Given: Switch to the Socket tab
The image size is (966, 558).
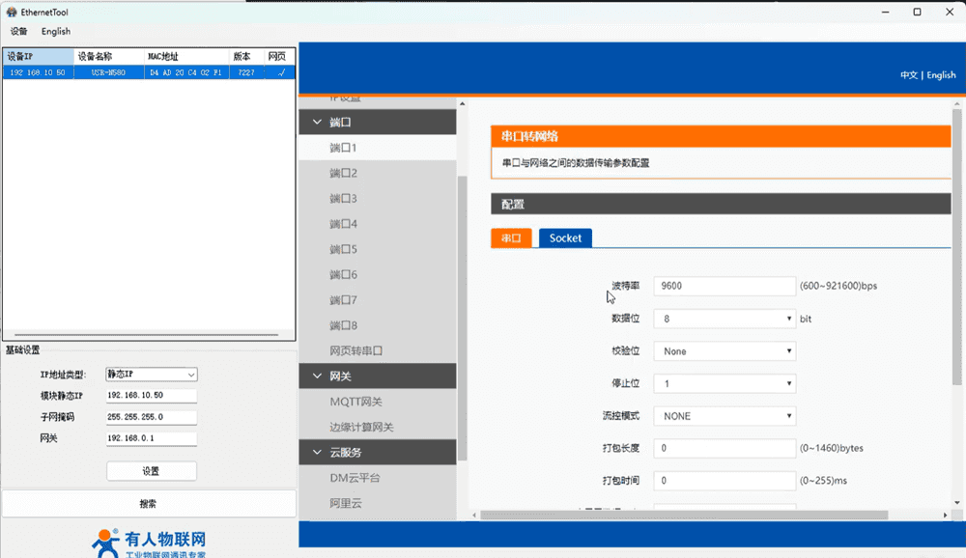Looking at the screenshot, I should (x=565, y=237).
